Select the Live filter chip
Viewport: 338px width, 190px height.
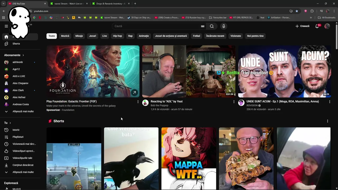[x=105, y=36]
